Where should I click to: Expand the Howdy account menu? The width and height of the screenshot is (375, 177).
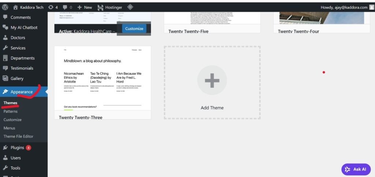point(344,7)
